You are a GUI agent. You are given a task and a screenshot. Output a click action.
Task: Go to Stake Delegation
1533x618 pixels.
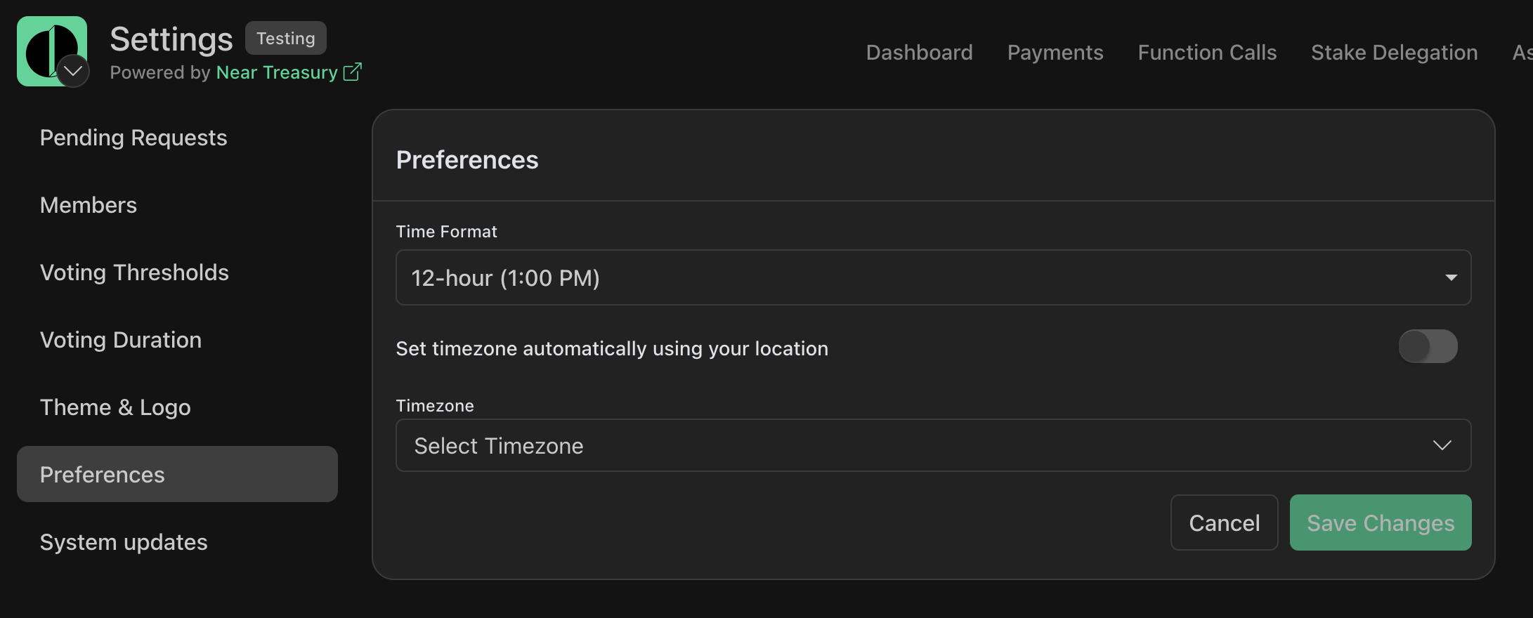click(x=1394, y=52)
